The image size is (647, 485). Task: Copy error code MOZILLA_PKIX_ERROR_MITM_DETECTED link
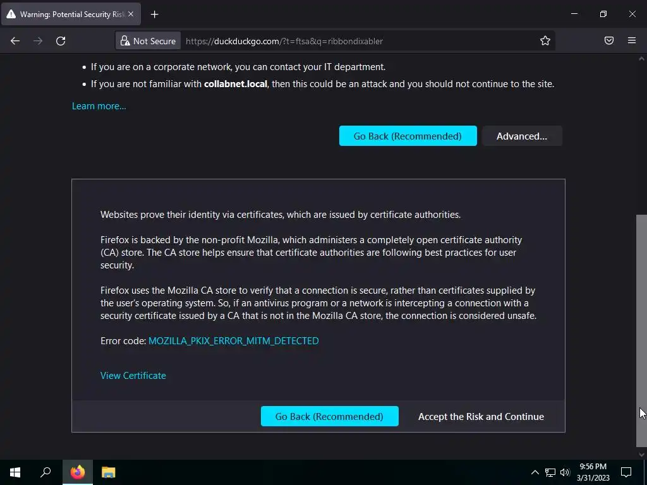pyautogui.click(x=234, y=340)
